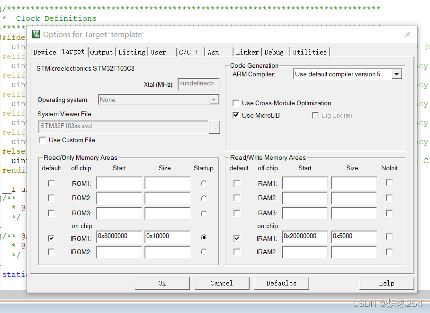Image resolution: width=430 pixels, height=313 pixels.
Task: Edit the IROM1 Size value 0x10000
Action: (x=167, y=237)
